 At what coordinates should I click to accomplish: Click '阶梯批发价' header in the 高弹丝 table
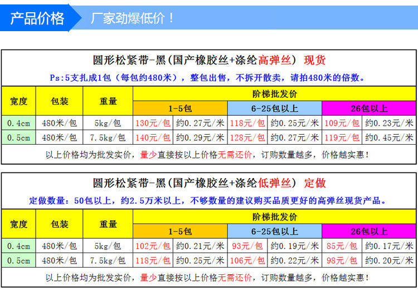[275, 94]
